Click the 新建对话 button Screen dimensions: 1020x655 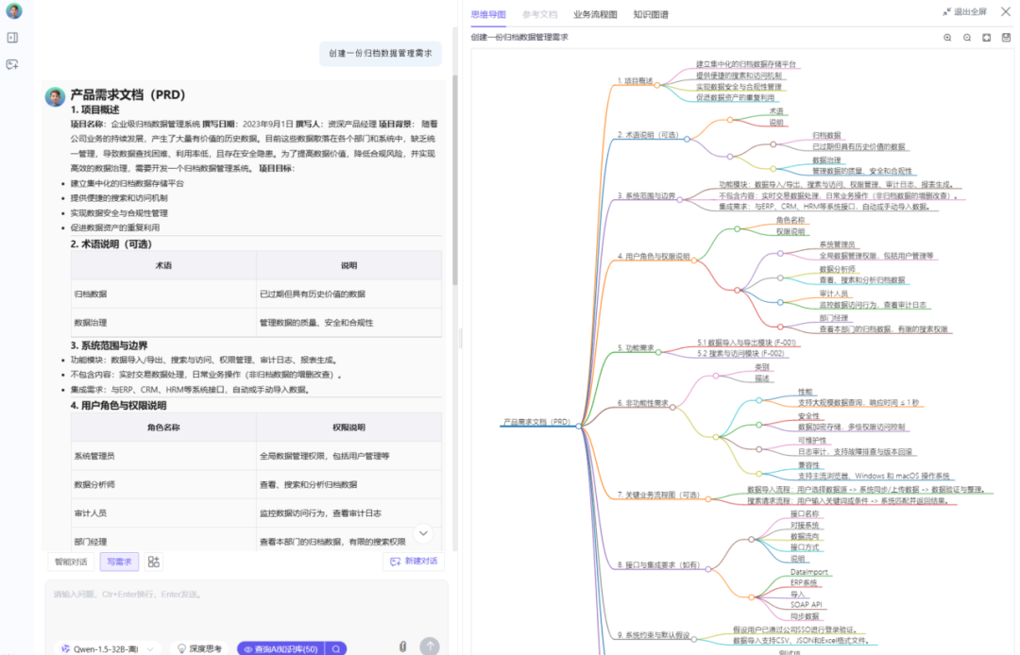pyautogui.click(x=414, y=561)
